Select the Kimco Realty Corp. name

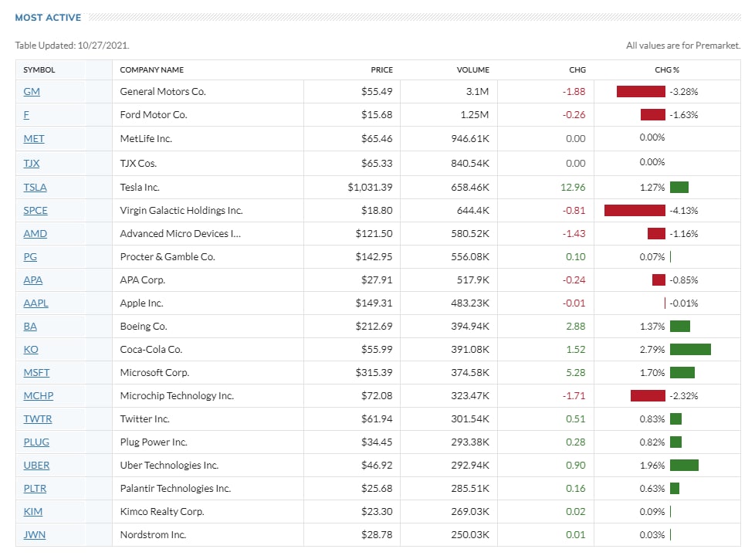pyautogui.click(x=162, y=511)
